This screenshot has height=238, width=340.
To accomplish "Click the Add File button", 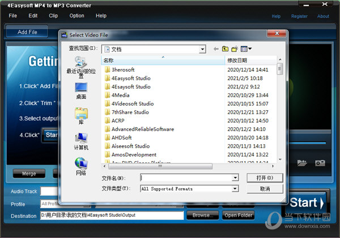I will pos(27,32).
